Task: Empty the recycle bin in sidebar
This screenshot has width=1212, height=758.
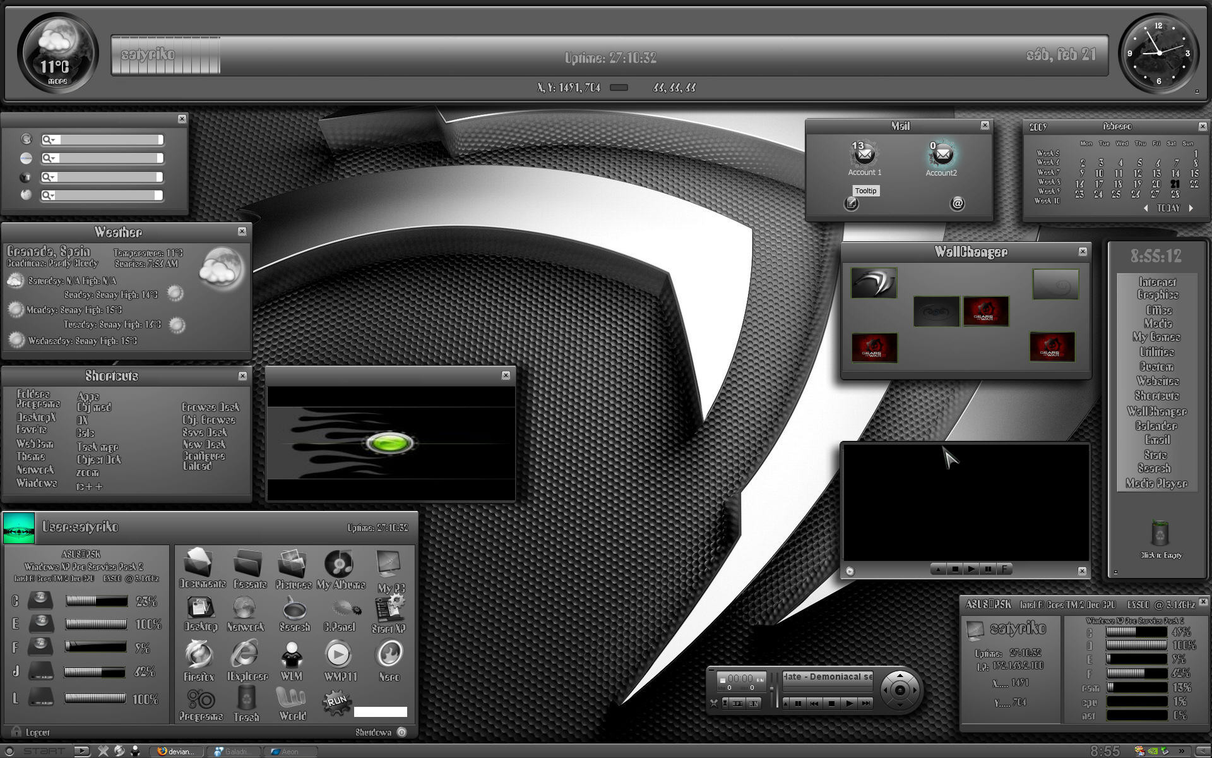Action: click(1160, 533)
